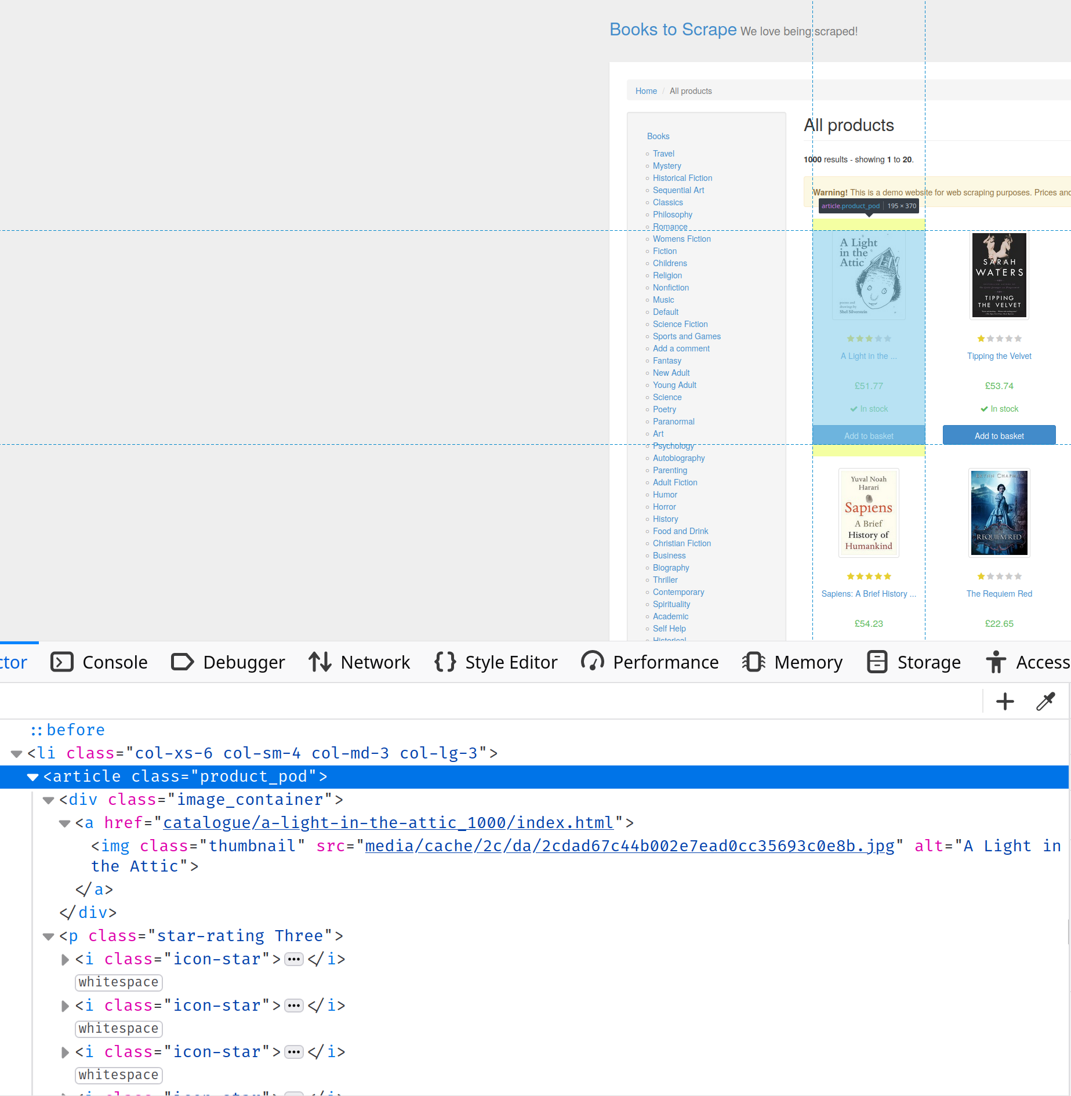Open the Mystery category link
Image resolution: width=1071 pixels, height=1096 pixels.
(667, 166)
